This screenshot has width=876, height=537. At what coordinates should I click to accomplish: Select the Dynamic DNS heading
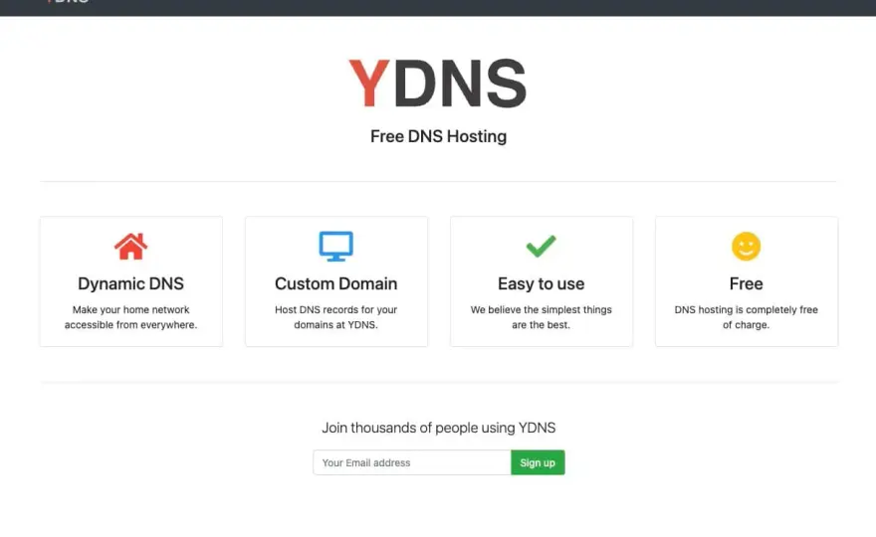130,283
